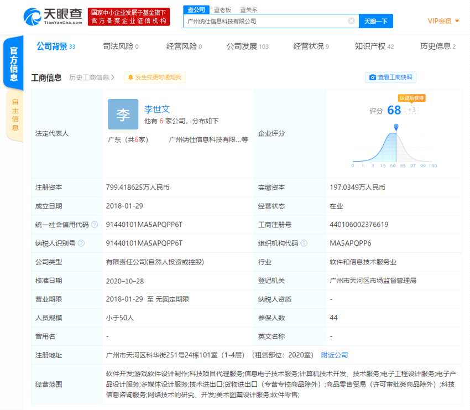Open 李世文 profile link
This screenshot has width=470, height=410.
coord(157,109)
